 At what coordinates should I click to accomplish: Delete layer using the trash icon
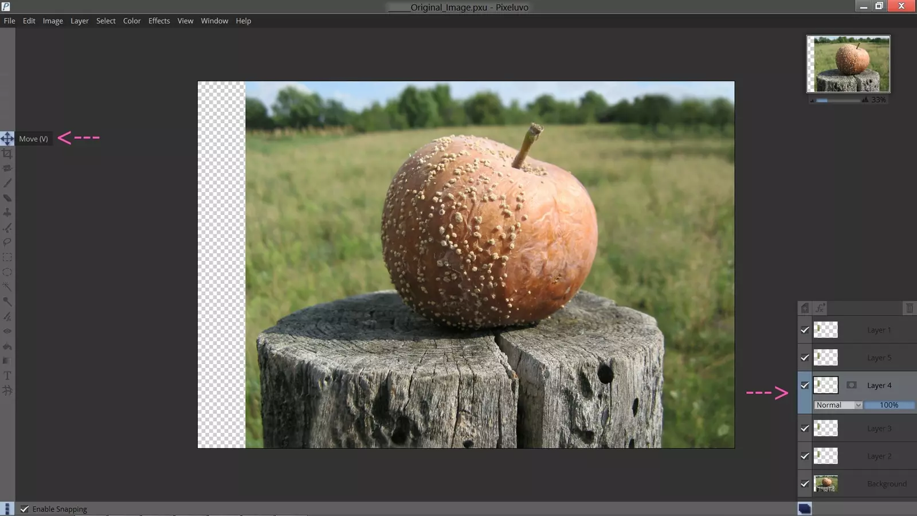point(909,308)
